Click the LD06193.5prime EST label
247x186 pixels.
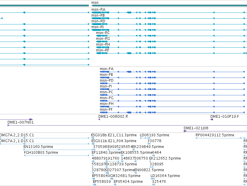coord(154,135)
